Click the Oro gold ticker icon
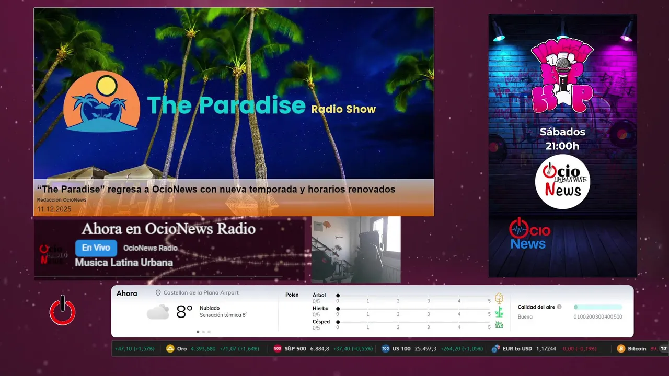 tap(170, 349)
